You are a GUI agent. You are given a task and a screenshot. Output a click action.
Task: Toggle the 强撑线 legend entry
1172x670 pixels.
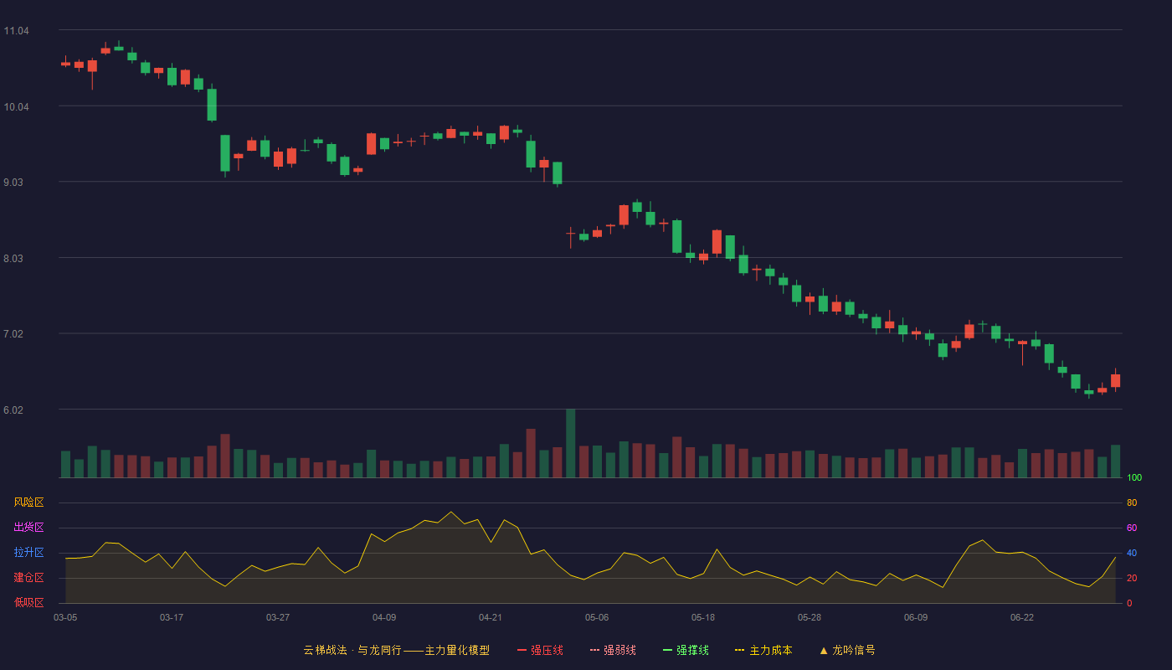[x=686, y=650]
